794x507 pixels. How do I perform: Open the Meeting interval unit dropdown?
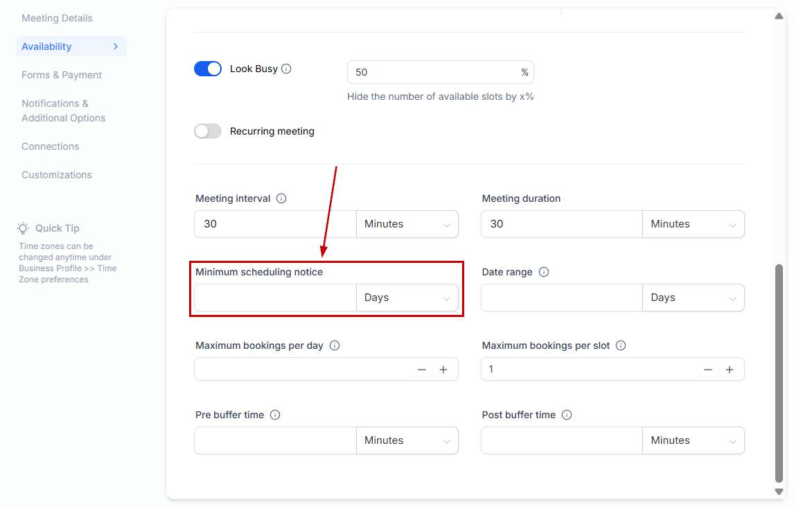(x=407, y=224)
